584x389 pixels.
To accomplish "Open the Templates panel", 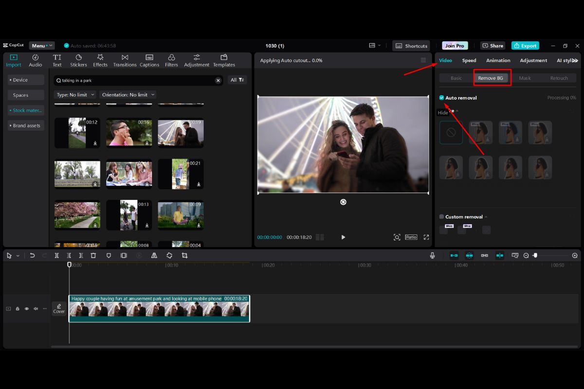I will coord(224,61).
